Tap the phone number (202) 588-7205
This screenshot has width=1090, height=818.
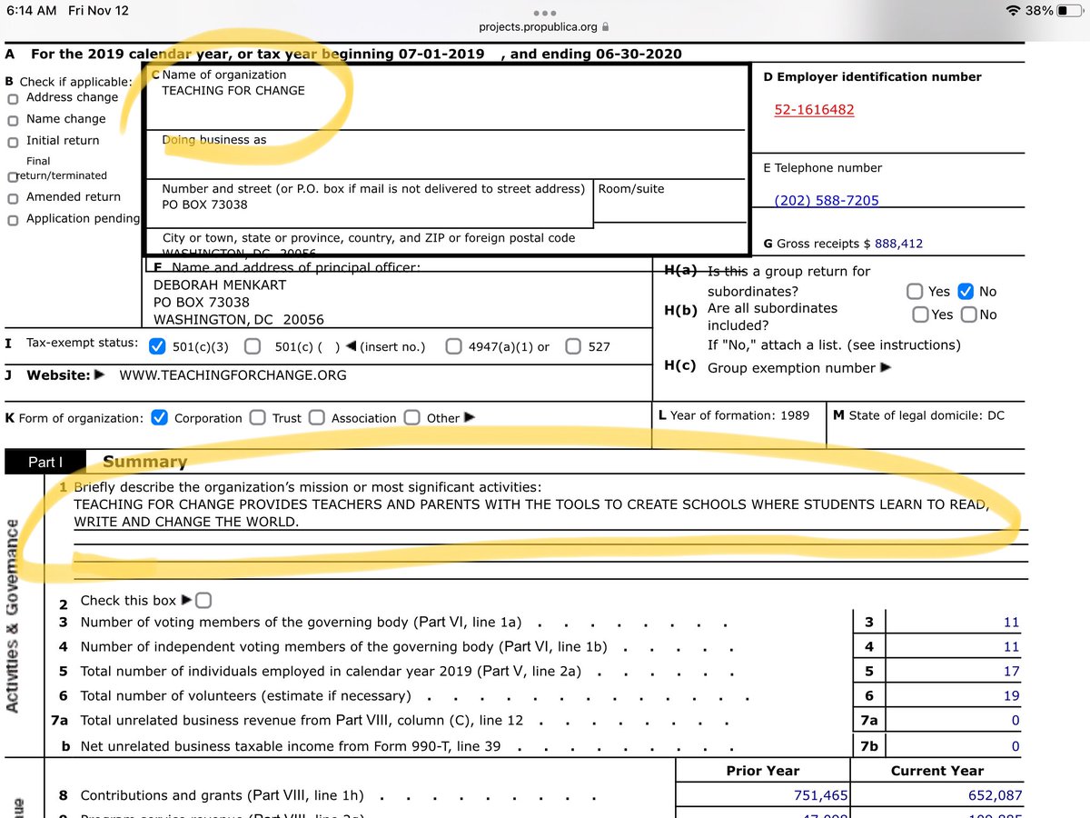(827, 200)
